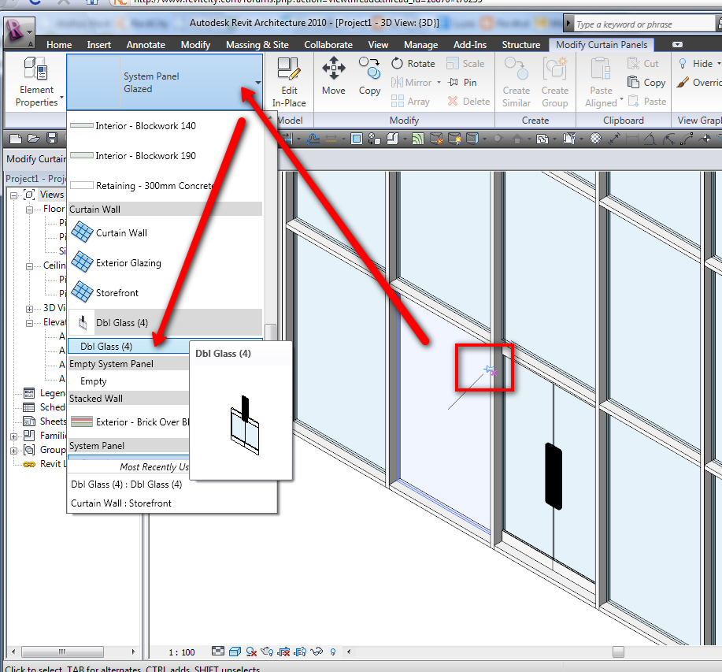
Task: Click the Detail Level icon in view bar
Action: coord(218,652)
